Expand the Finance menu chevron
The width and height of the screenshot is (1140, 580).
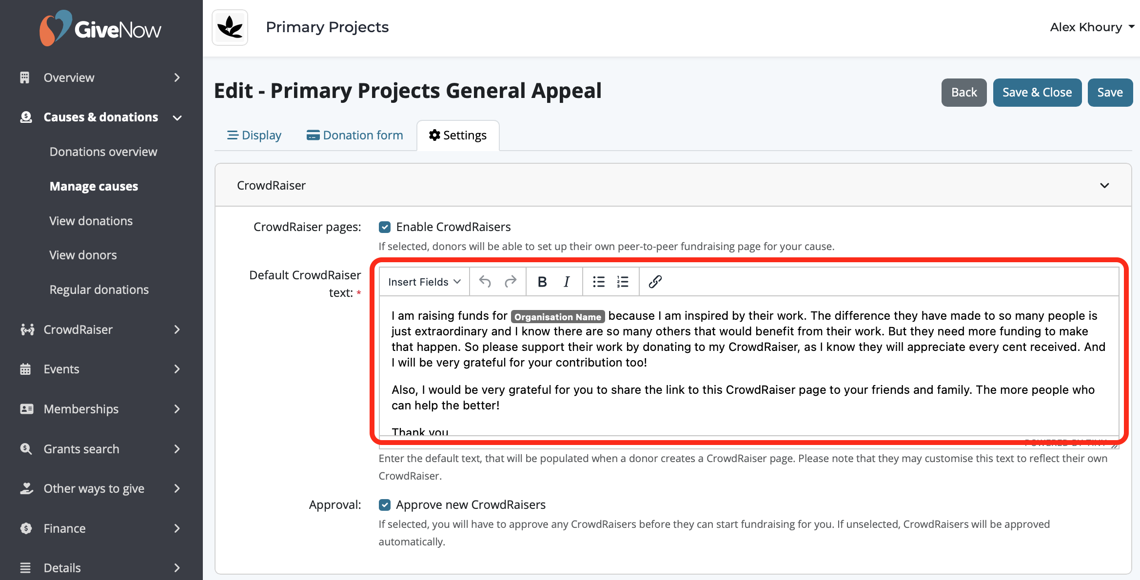177,528
